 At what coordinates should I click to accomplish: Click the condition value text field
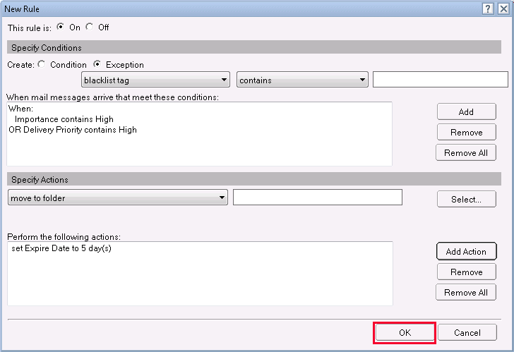pos(440,80)
